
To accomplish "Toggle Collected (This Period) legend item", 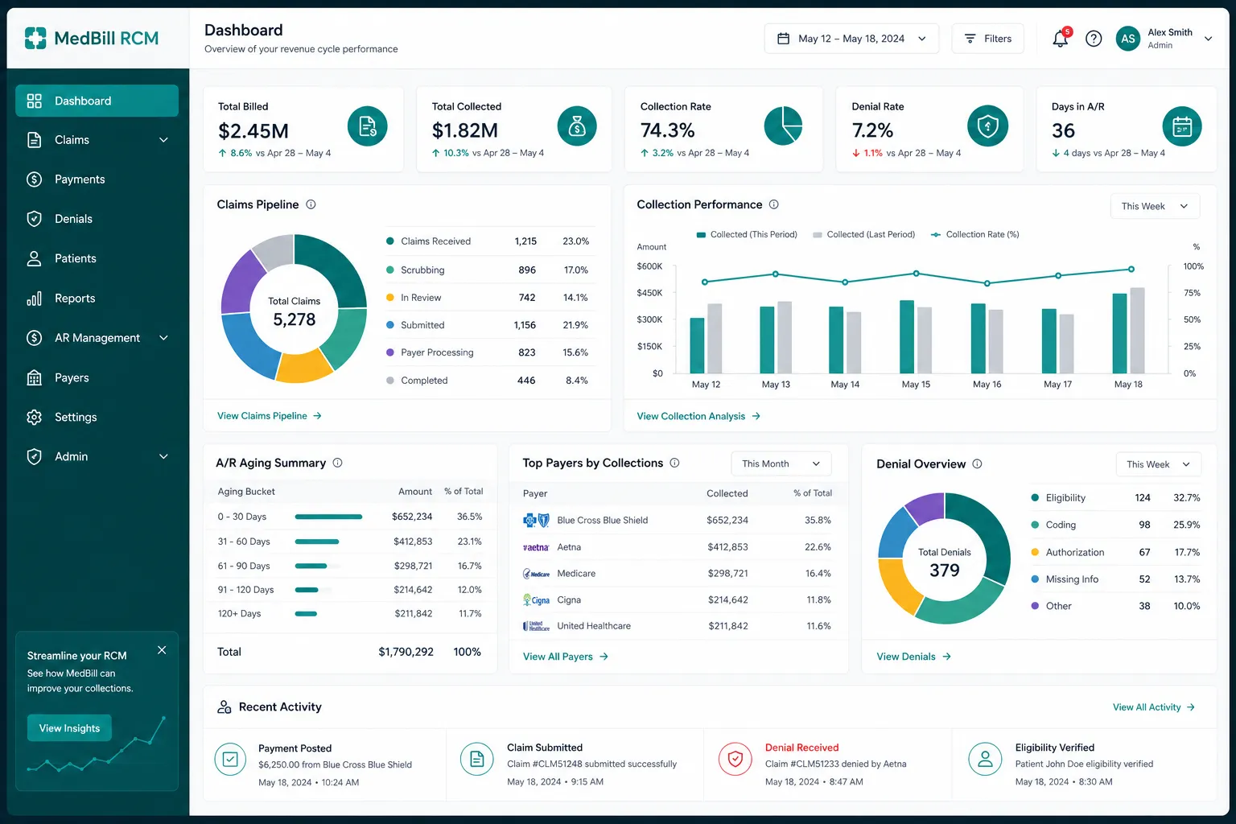I will pos(747,235).
